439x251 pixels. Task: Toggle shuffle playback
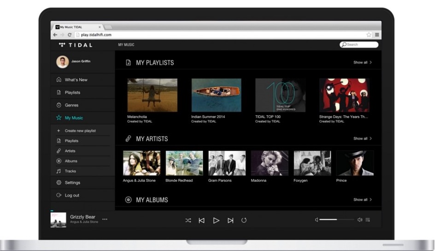click(x=188, y=221)
